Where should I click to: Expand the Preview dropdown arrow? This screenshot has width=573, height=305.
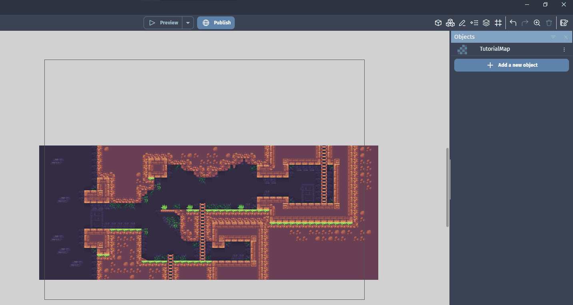(x=188, y=23)
